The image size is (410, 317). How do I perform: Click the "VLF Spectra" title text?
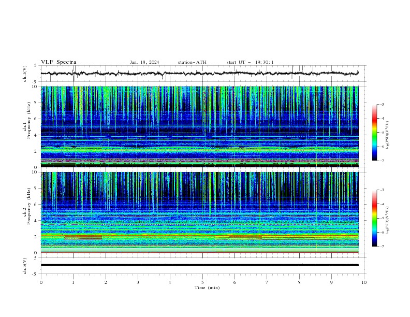58,62
